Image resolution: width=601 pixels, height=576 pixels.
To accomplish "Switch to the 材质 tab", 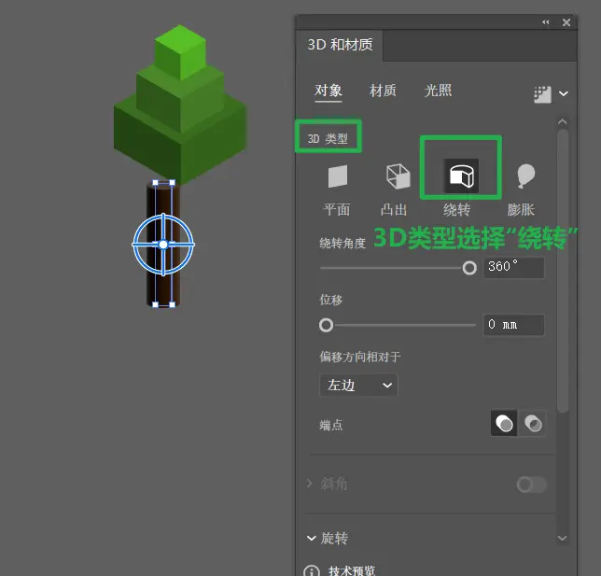I will click(x=383, y=91).
